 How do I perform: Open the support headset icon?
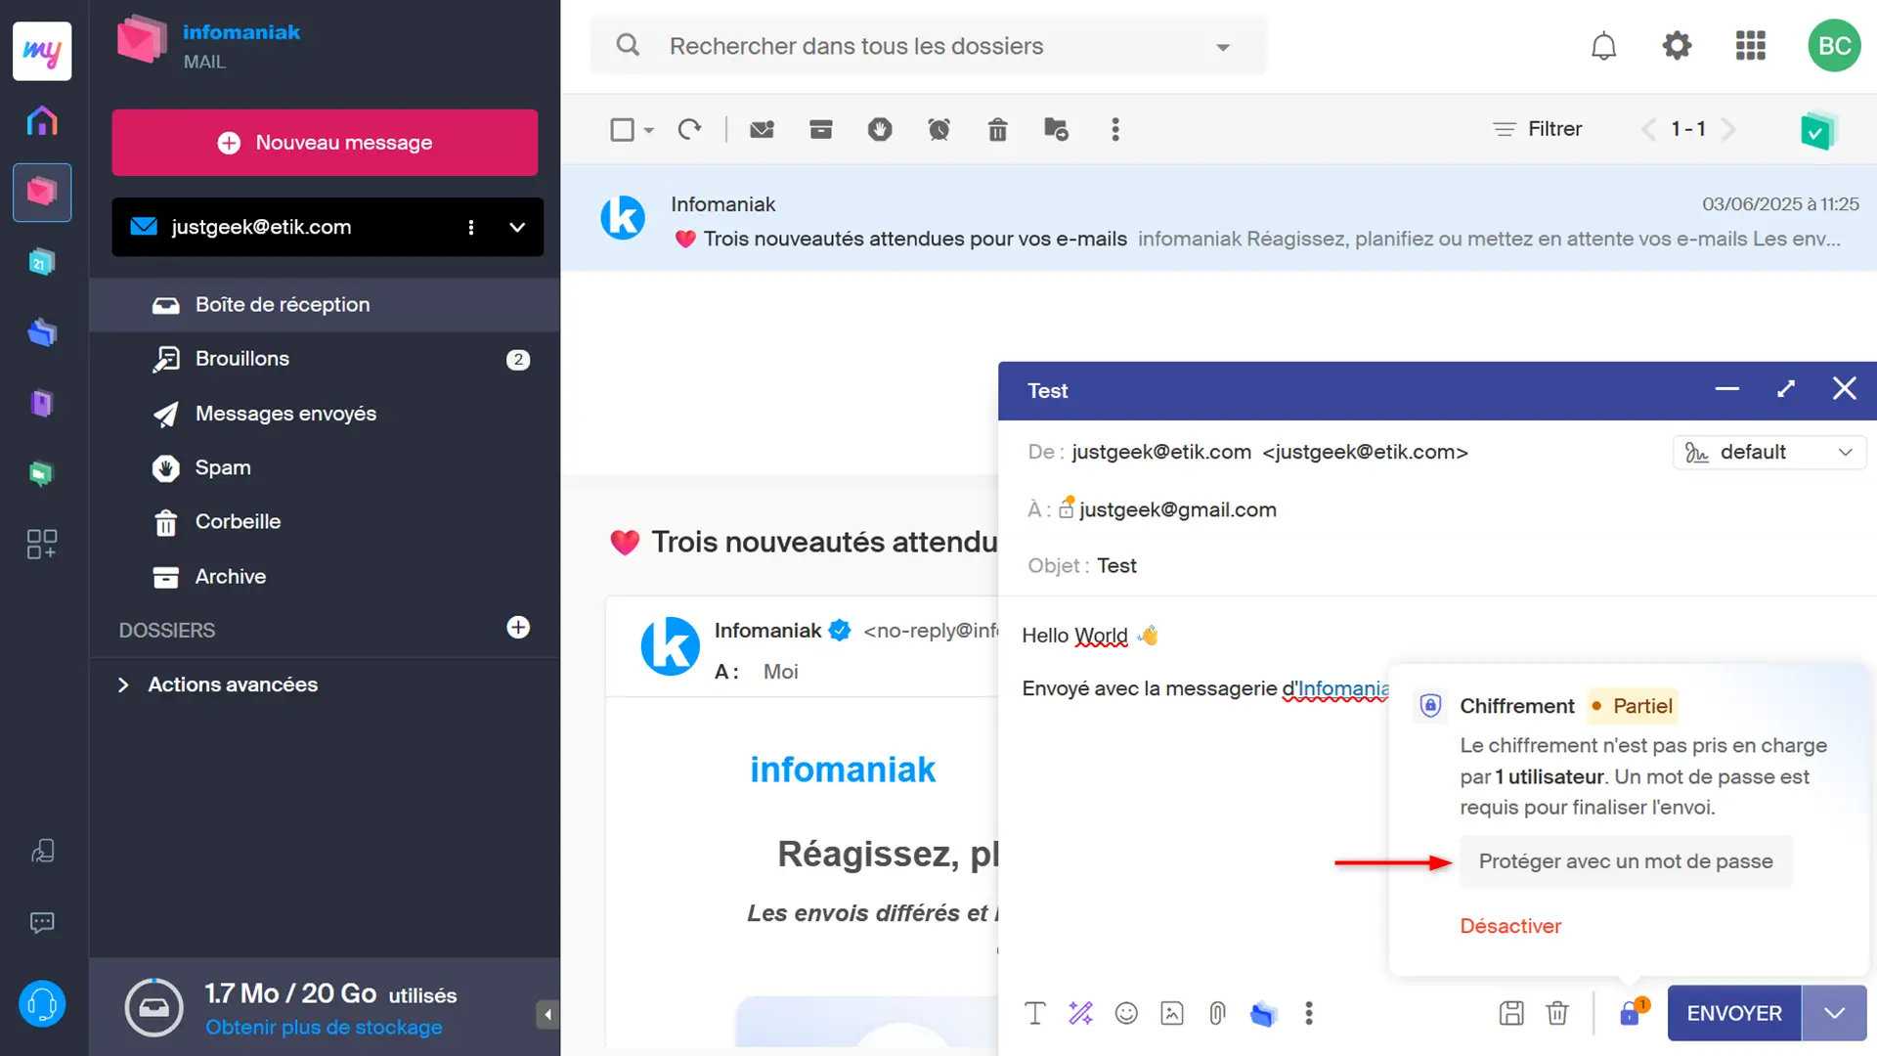[42, 1004]
